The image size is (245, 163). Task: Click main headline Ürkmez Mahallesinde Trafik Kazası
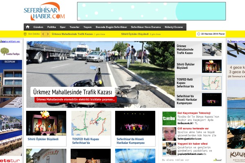pyautogui.click(x=73, y=92)
